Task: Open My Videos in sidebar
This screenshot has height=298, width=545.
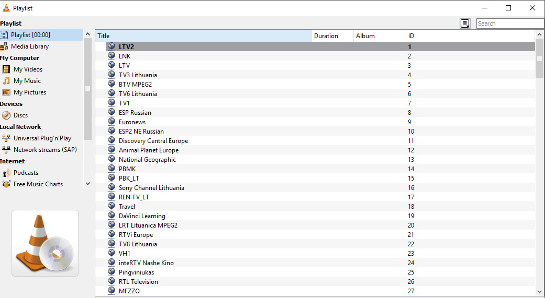Action: point(28,69)
